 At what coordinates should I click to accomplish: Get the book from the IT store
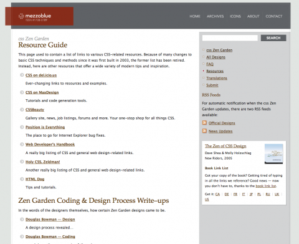244,194
